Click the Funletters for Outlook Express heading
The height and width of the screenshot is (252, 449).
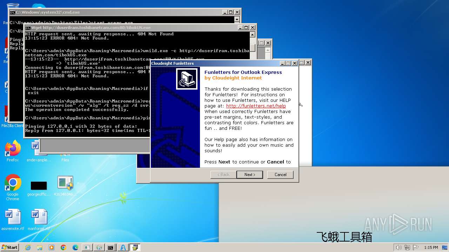pos(243,72)
